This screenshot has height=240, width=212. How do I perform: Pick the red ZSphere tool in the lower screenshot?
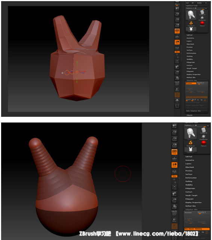coord(203,143)
